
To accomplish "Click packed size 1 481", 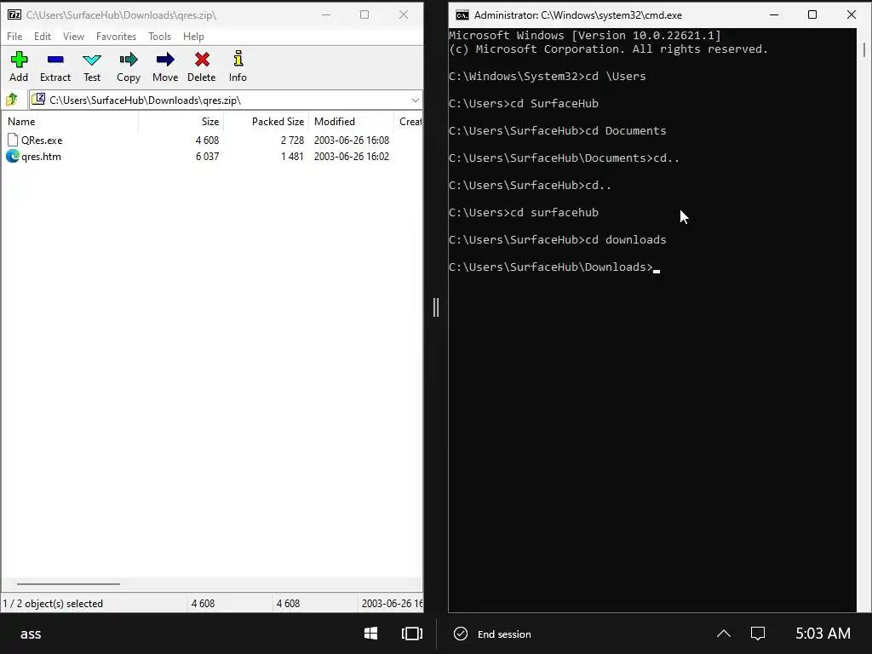I will click(292, 157).
